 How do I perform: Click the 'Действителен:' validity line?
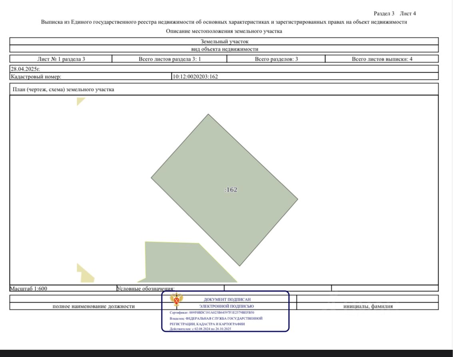click(x=200, y=329)
